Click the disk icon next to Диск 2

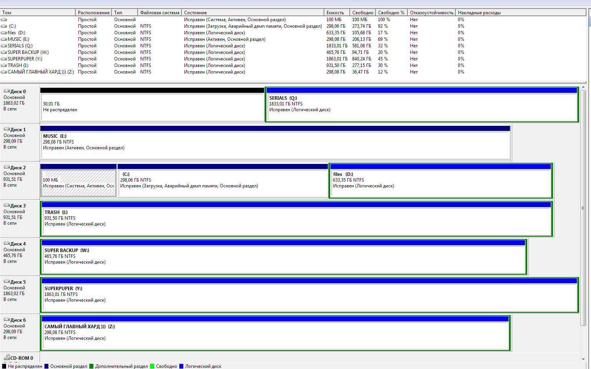pos(7,167)
